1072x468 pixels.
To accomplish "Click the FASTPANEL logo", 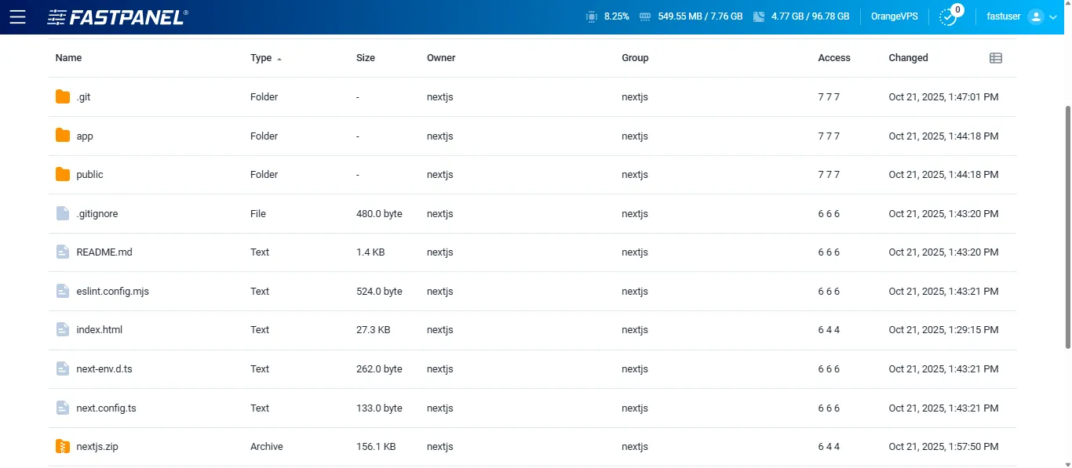I will (118, 16).
